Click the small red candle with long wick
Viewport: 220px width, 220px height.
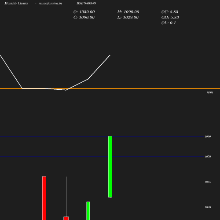coord(66,218)
